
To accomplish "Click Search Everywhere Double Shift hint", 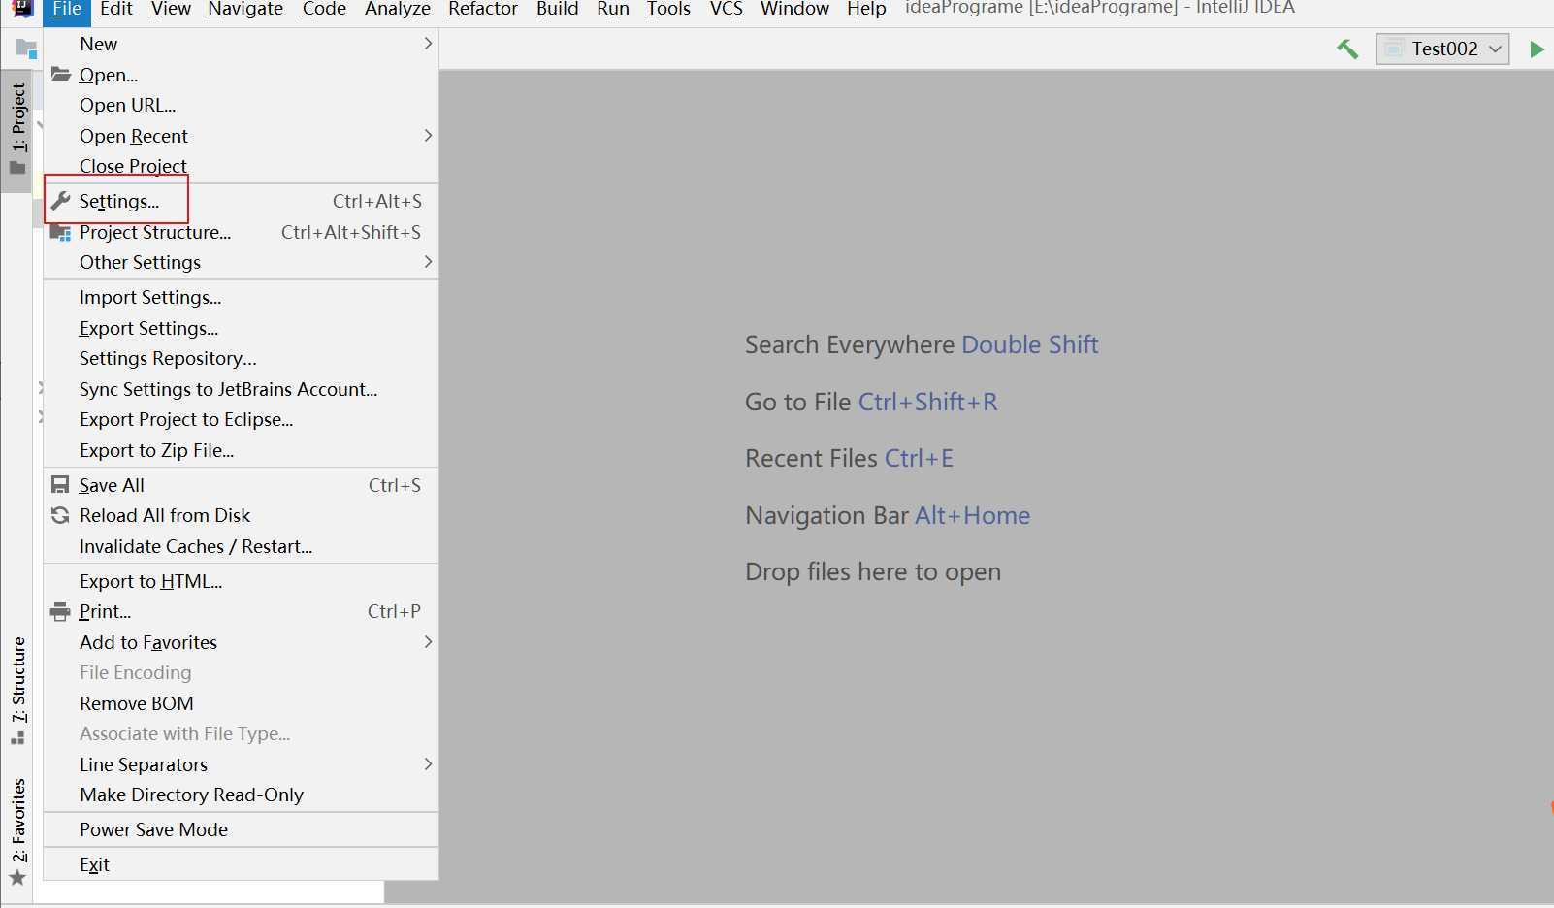I will [x=922, y=344].
